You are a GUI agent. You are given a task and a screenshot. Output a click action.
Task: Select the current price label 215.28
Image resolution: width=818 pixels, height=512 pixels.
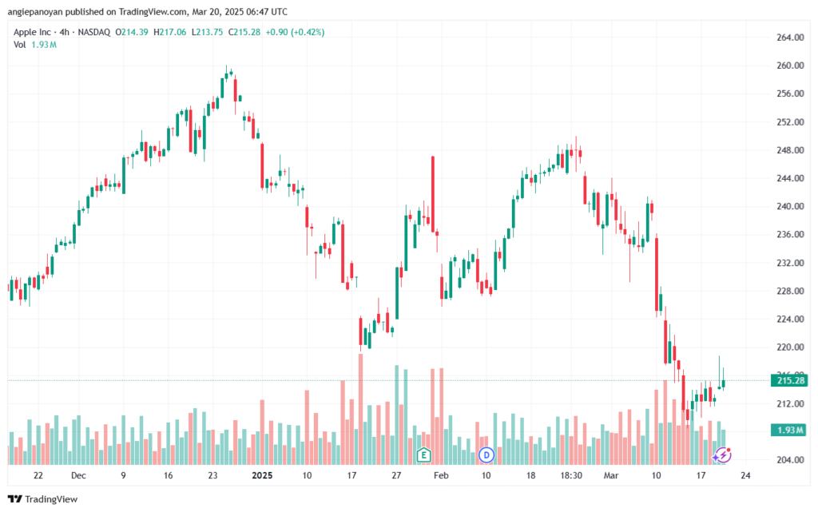tap(788, 381)
